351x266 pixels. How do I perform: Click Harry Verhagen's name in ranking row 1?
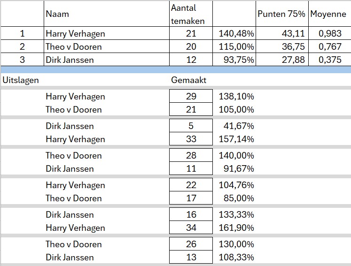pos(75,34)
